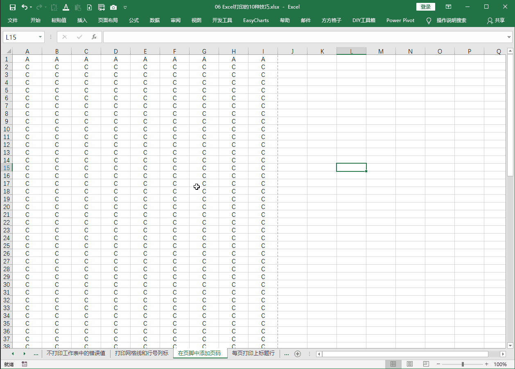Select column J header
The width and height of the screenshot is (515, 369).
292,51
